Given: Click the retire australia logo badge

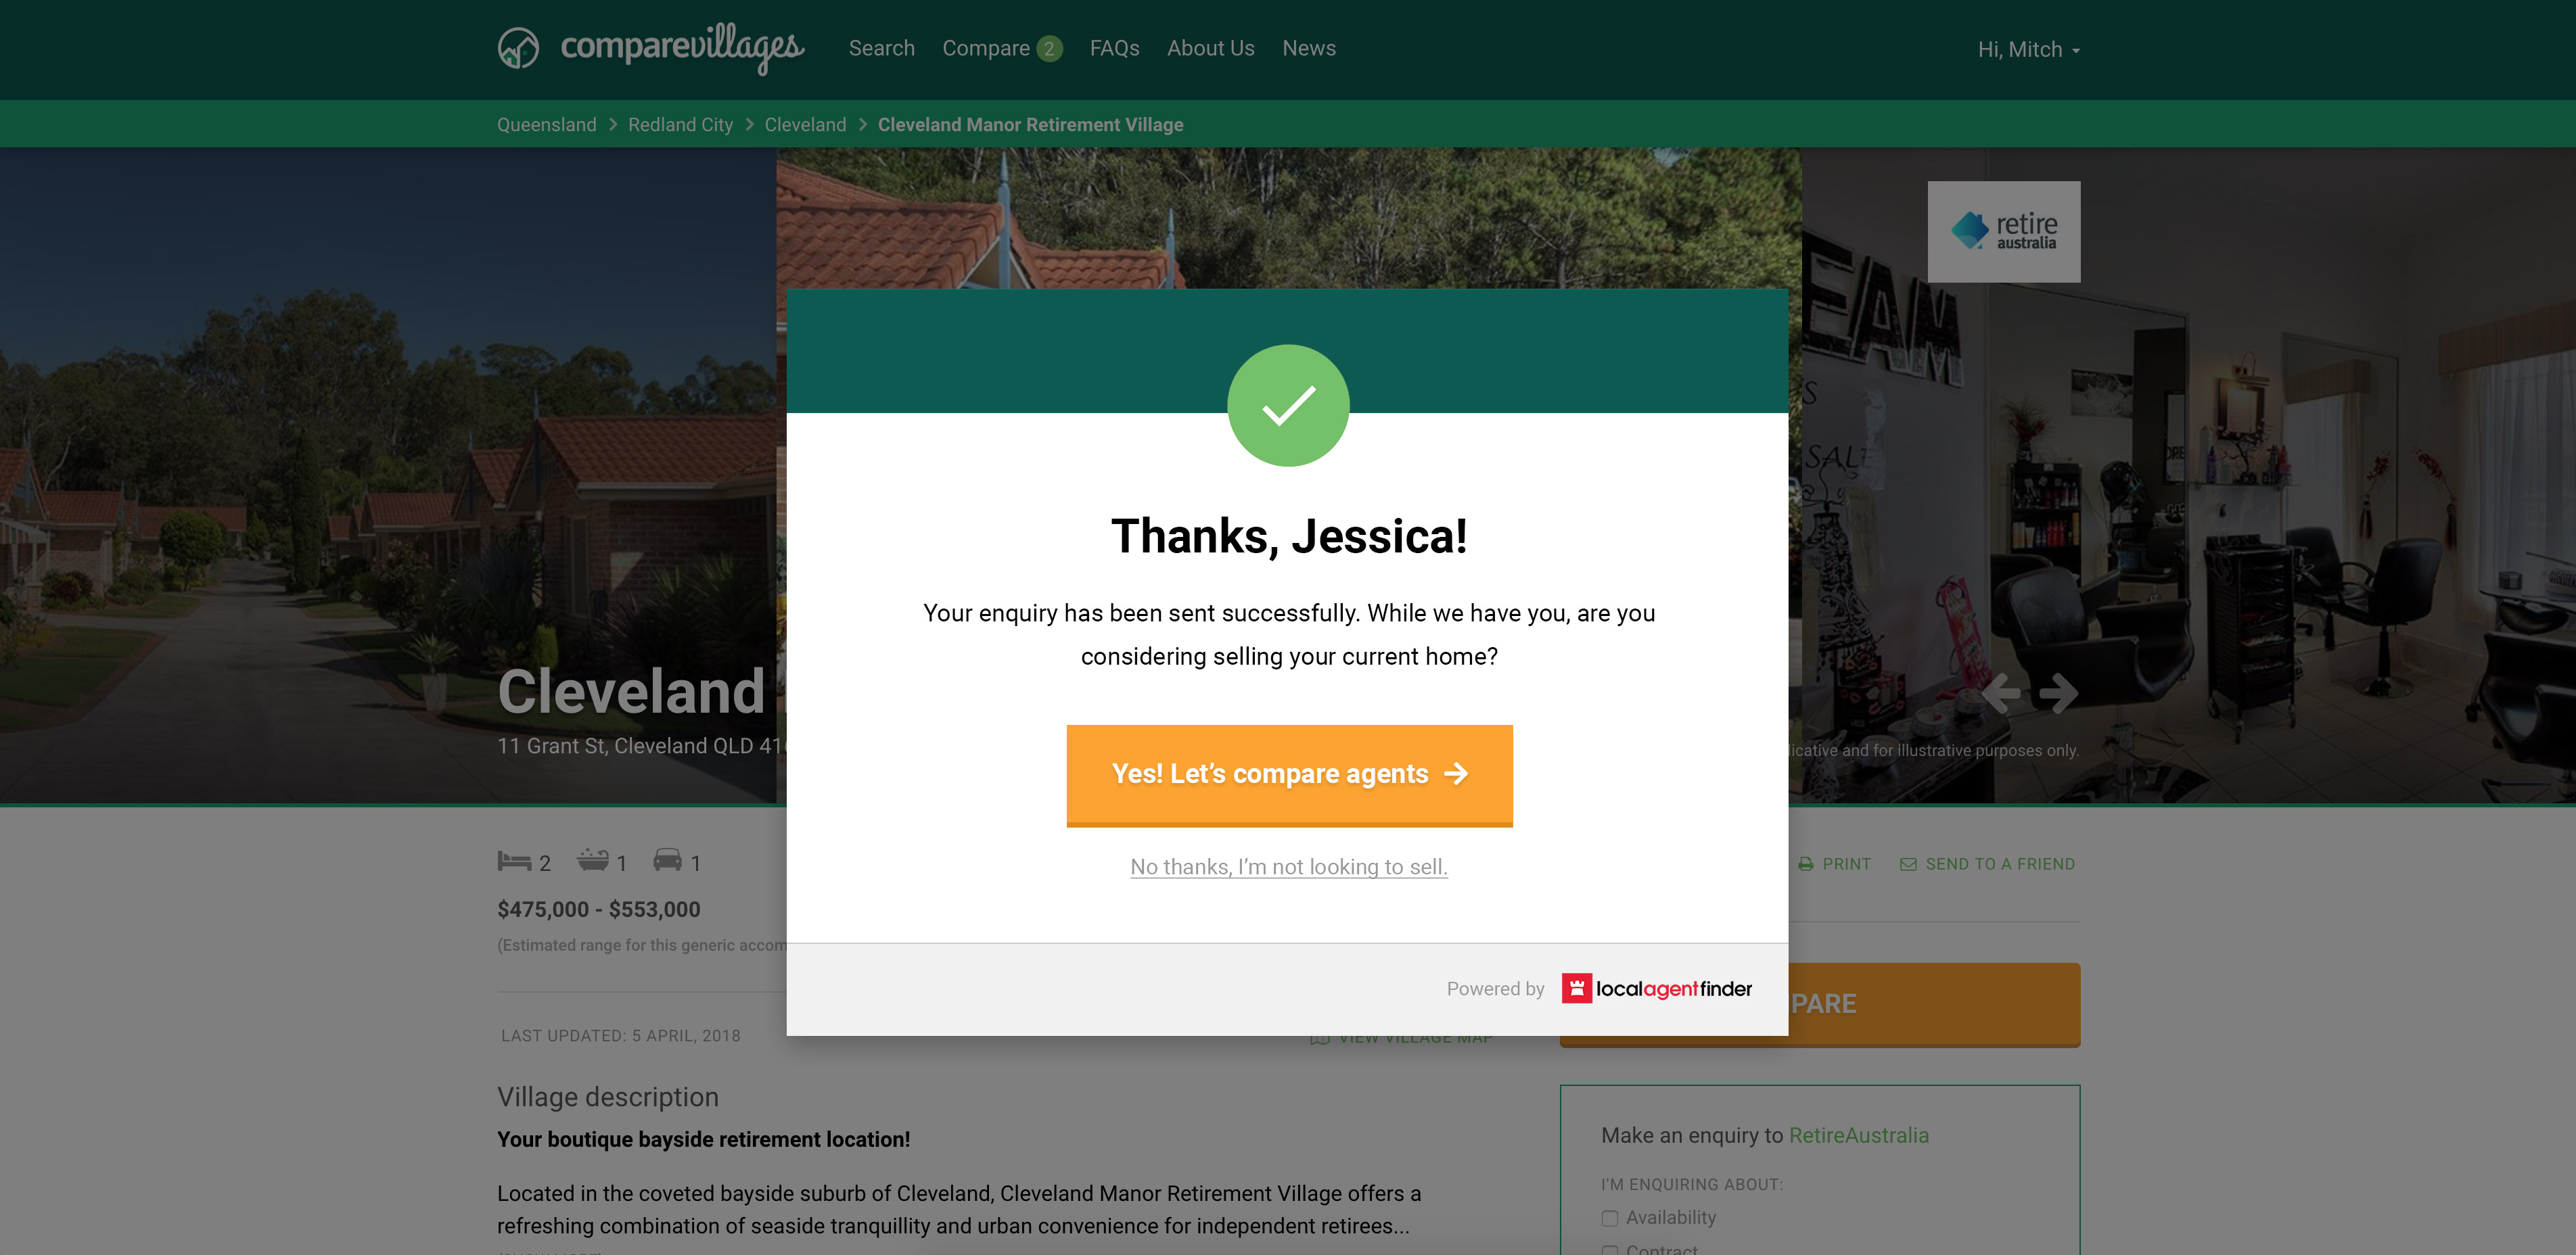Looking at the screenshot, I should click(2004, 231).
